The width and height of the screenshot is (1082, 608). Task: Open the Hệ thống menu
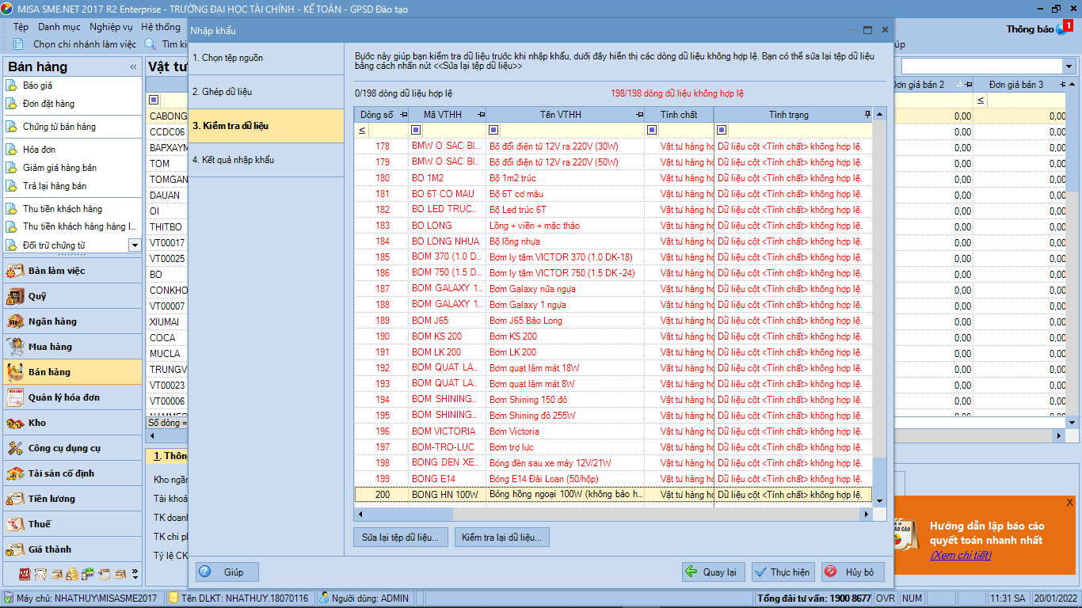(x=161, y=27)
